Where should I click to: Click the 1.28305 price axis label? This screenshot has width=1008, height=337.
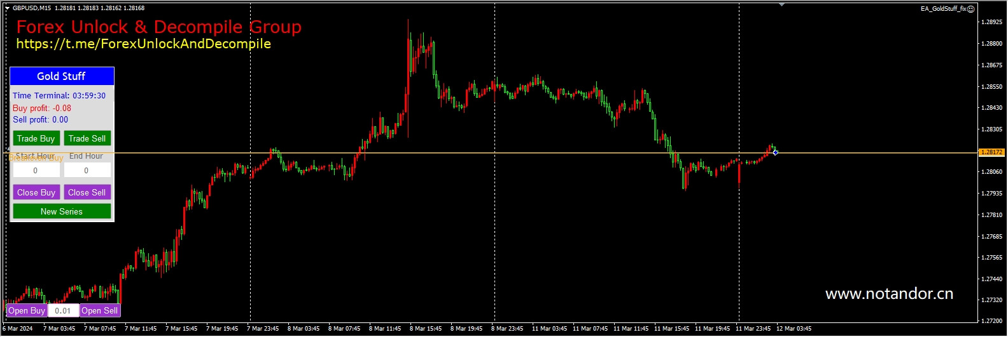click(x=991, y=129)
